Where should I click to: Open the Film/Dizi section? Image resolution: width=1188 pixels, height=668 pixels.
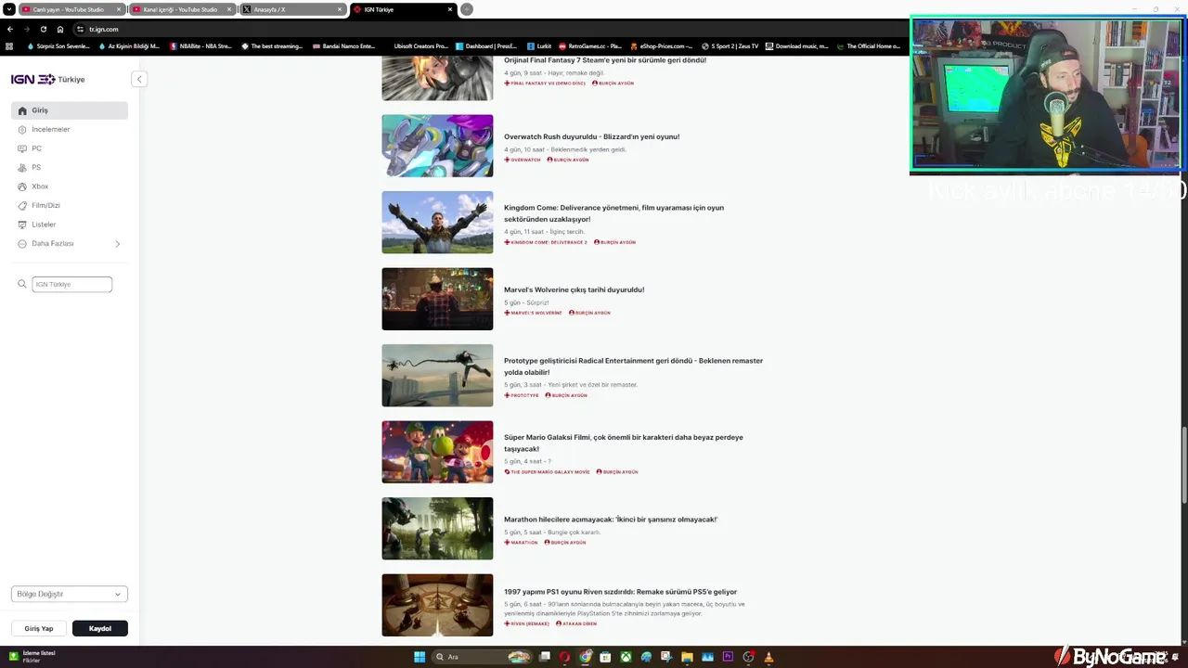pos(70,205)
